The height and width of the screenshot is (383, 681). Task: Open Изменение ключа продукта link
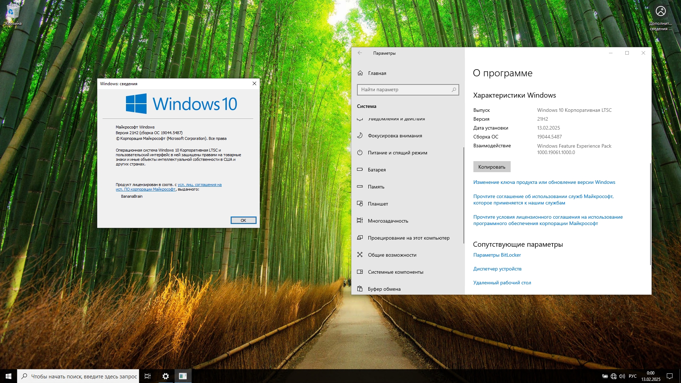coord(544,182)
